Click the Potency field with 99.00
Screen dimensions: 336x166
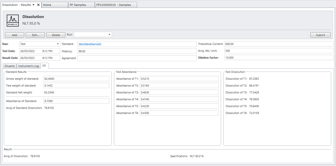tap(137, 51)
